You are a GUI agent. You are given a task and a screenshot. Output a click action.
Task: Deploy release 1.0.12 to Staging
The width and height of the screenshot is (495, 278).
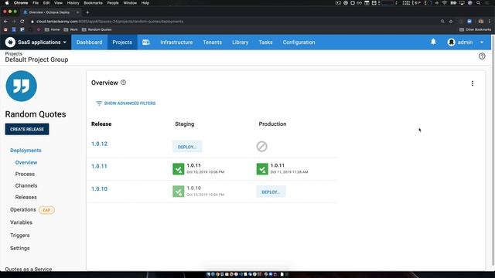tap(187, 147)
